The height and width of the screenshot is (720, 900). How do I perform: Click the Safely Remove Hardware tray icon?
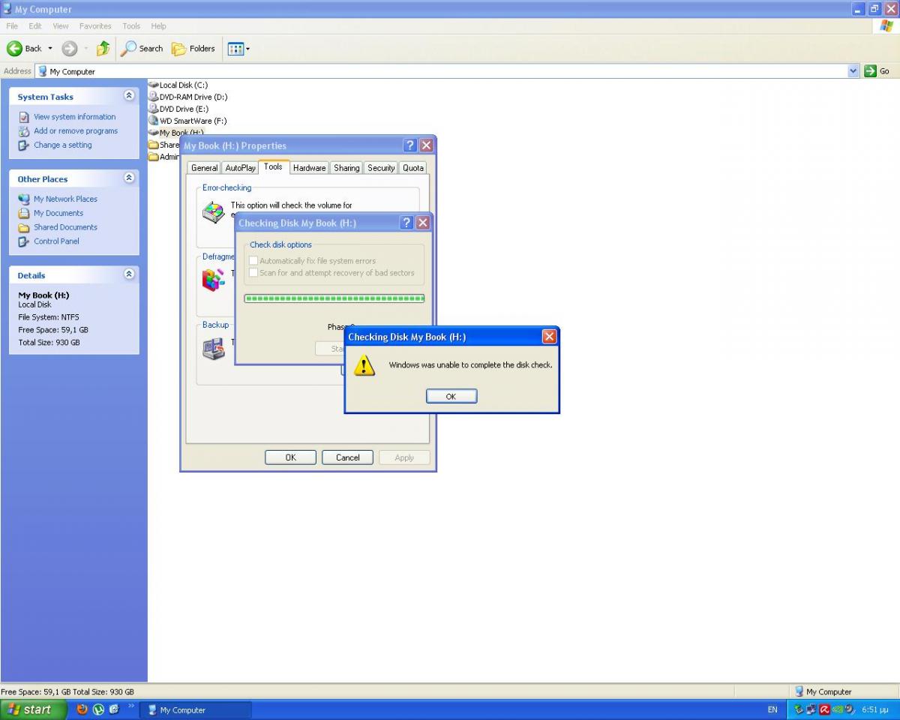click(x=799, y=709)
